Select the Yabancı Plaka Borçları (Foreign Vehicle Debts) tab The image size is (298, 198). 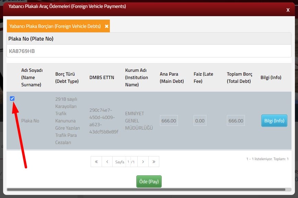click(55, 26)
